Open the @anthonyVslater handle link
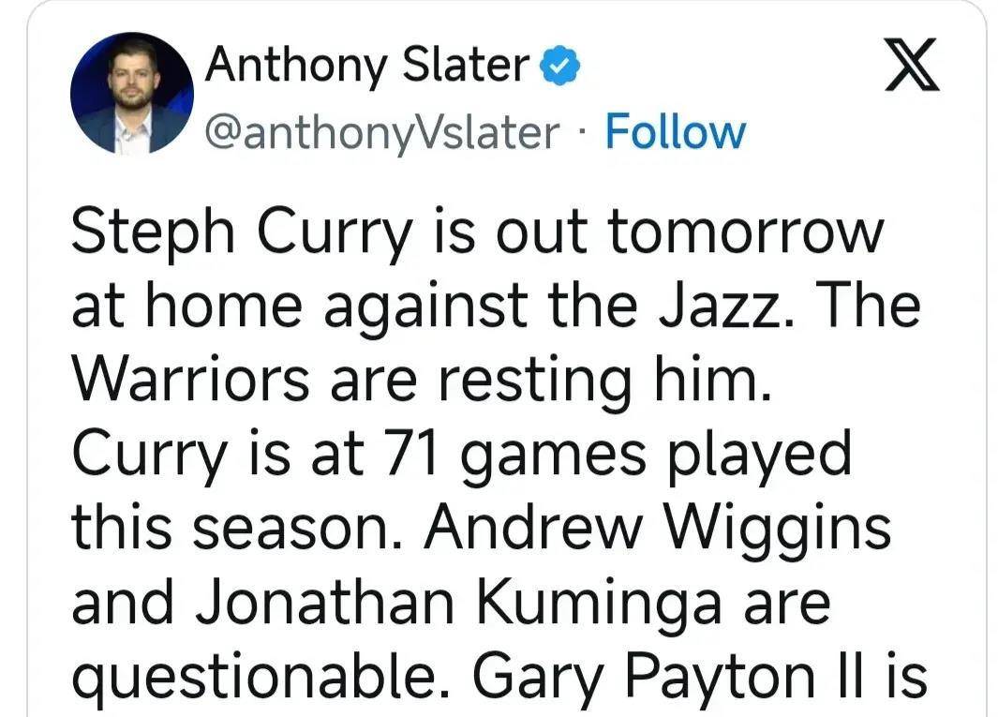The image size is (998, 717). (382, 133)
